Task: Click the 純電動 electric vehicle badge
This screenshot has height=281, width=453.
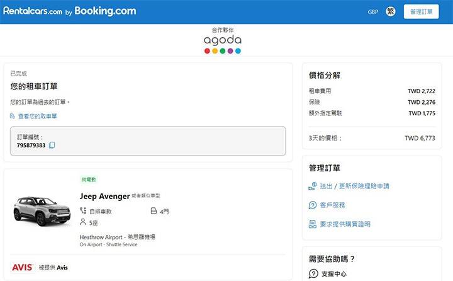Action: 89,180
